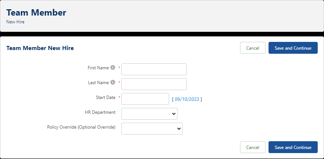Insert the 09/10/2023 date link
Image resolution: width=324 pixels, height=159 pixels.
click(x=187, y=99)
